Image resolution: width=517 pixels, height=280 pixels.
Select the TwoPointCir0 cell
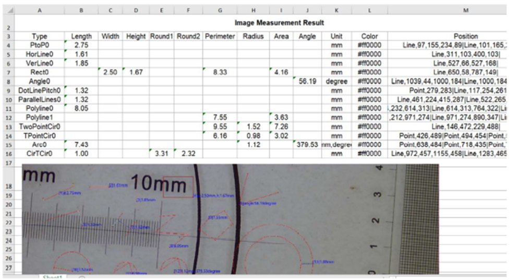[x=40, y=126]
